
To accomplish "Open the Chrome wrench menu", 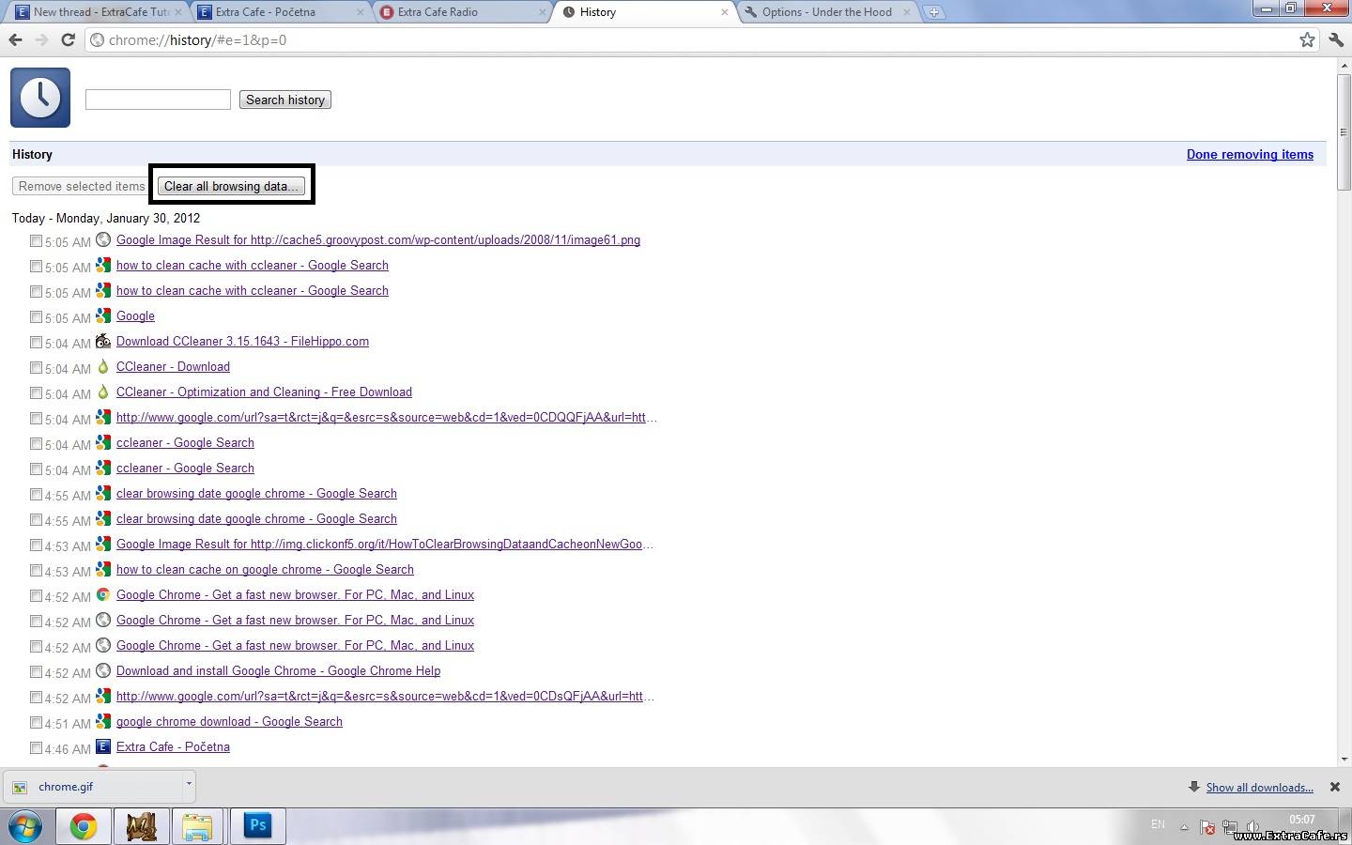I will tap(1336, 39).
